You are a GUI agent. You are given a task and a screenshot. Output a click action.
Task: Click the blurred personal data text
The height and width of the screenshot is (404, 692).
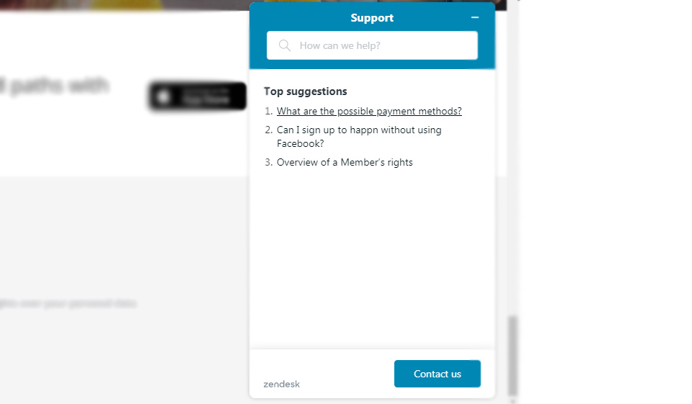point(68,303)
